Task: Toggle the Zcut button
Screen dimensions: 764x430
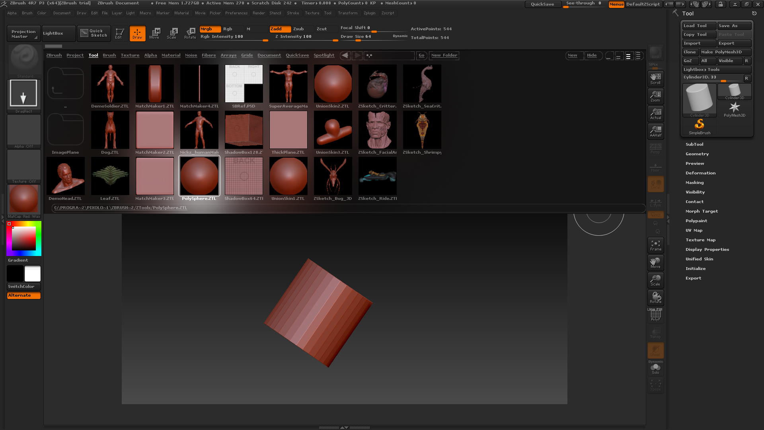Action: pyautogui.click(x=327, y=29)
